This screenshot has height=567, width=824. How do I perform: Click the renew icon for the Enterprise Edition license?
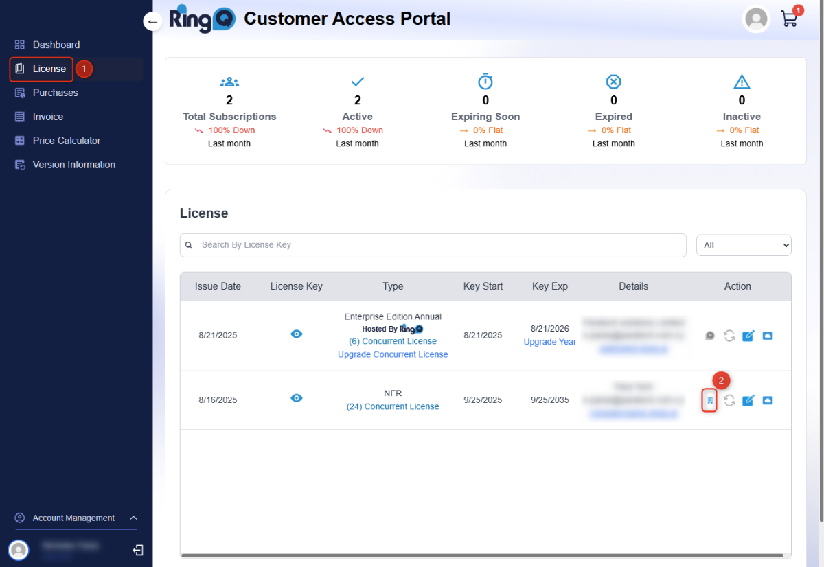(x=729, y=336)
